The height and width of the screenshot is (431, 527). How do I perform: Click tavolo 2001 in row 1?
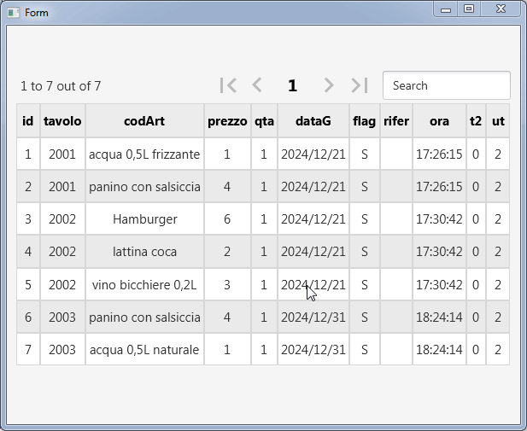pos(62,154)
